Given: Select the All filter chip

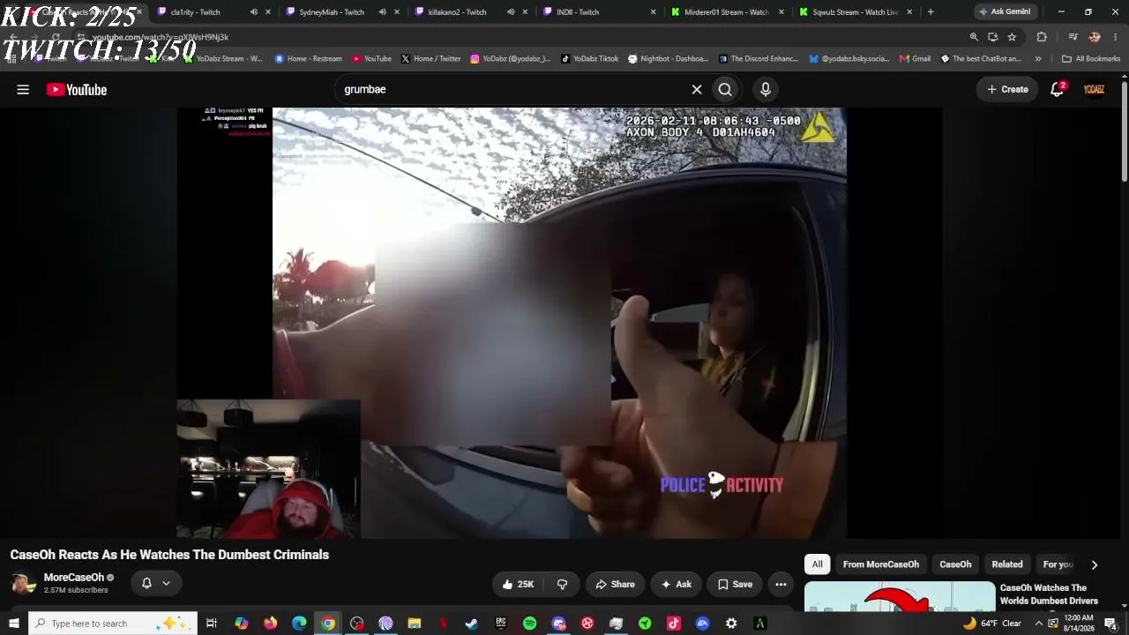Looking at the screenshot, I should (818, 564).
